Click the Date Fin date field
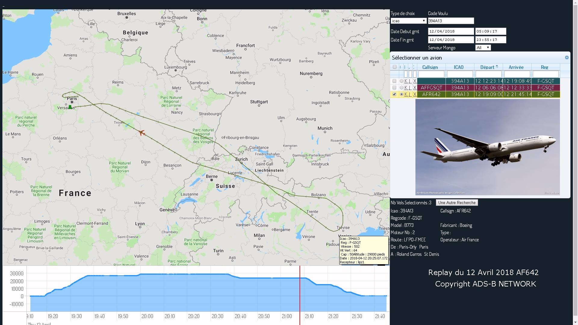The height and width of the screenshot is (325, 578). 451,40
